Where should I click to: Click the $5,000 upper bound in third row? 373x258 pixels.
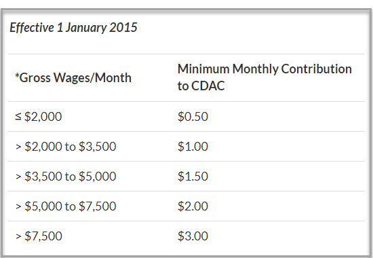pos(97,177)
